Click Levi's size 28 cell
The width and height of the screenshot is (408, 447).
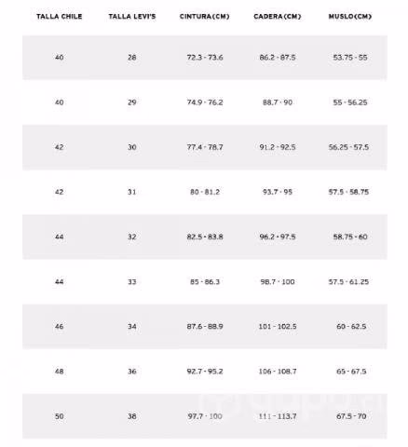pos(132,58)
